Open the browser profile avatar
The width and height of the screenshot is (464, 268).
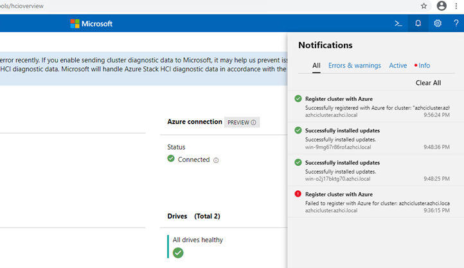click(x=442, y=6)
